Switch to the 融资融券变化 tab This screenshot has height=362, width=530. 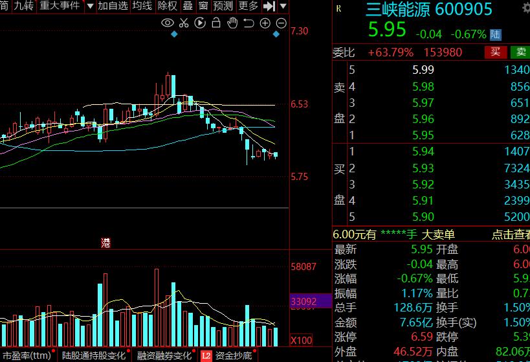point(164,356)
